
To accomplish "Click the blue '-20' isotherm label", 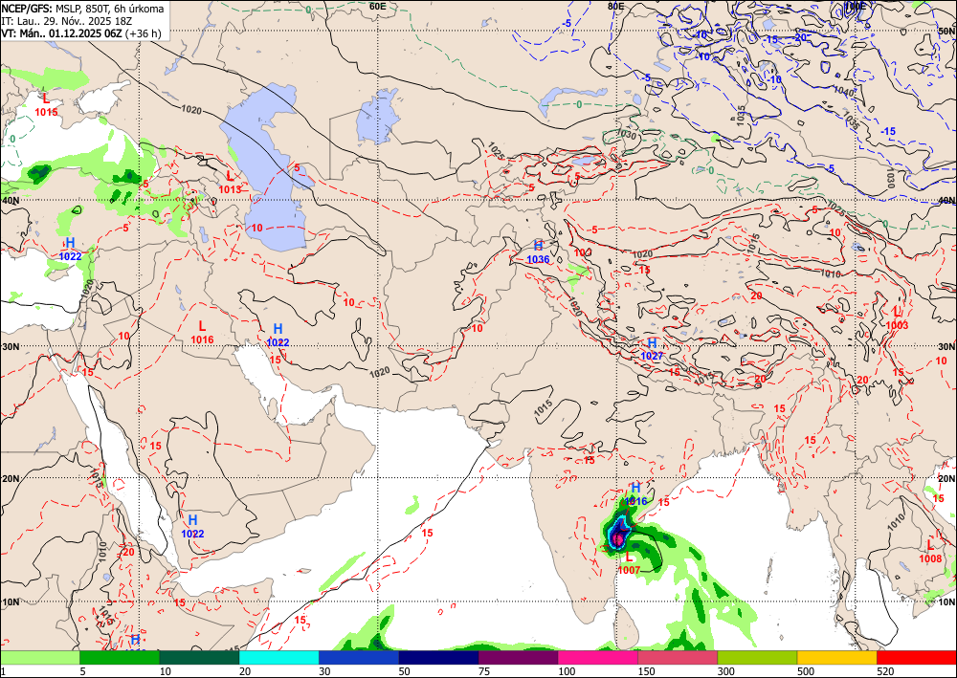I will pos(801,37).
